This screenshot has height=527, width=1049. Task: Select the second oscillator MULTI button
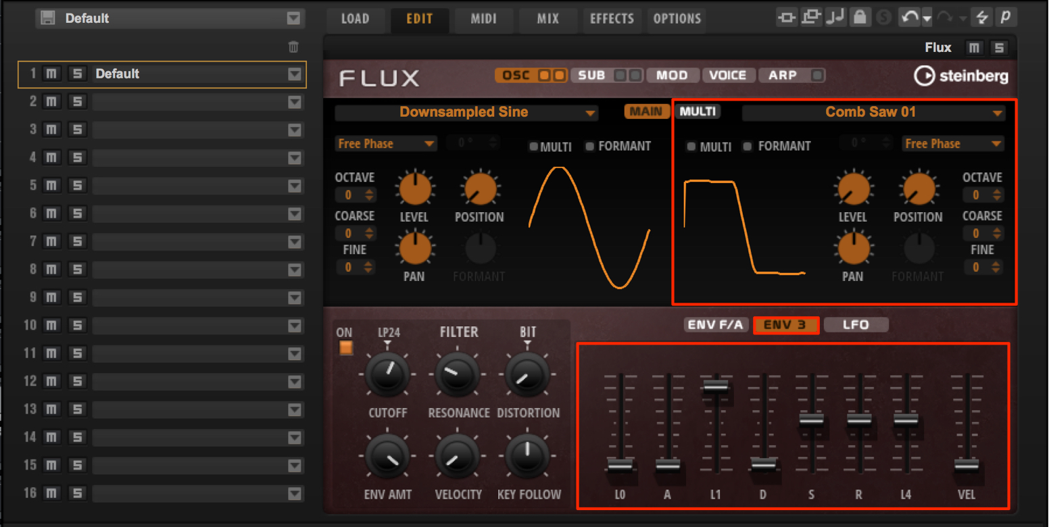point(698,111)
